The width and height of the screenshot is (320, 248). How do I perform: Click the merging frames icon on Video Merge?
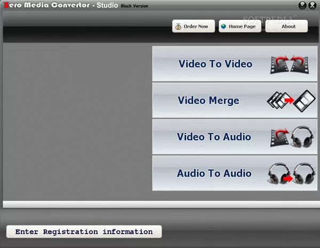(x=291, y=101)
